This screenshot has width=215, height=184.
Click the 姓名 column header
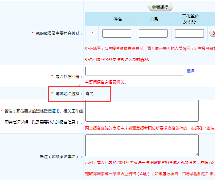click(x=117, y=19)
